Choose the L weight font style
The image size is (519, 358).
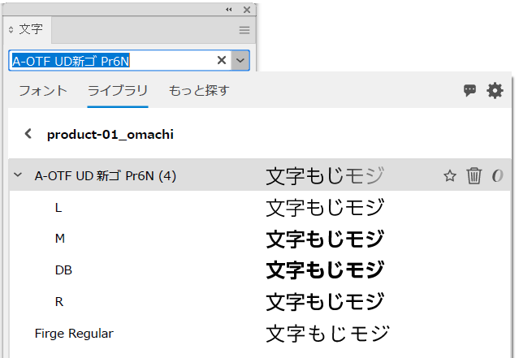[58, 207]
